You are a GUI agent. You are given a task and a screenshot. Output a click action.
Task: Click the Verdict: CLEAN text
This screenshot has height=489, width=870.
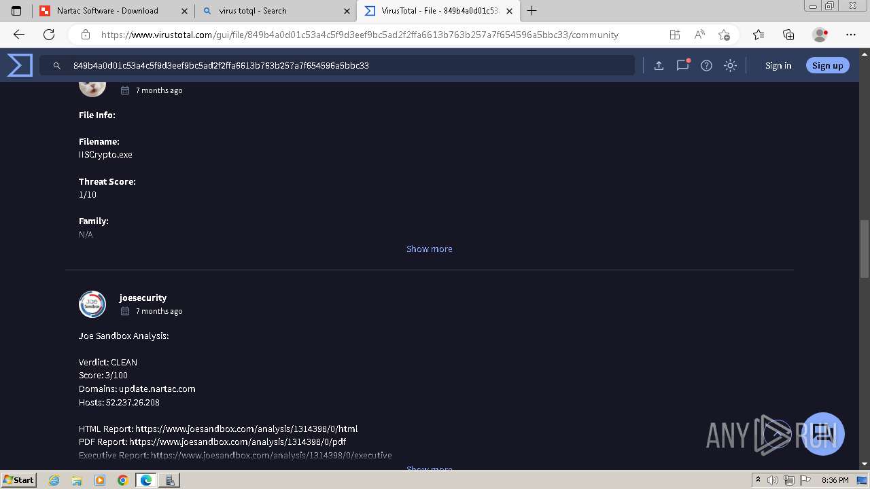click(x=108, y=362)
